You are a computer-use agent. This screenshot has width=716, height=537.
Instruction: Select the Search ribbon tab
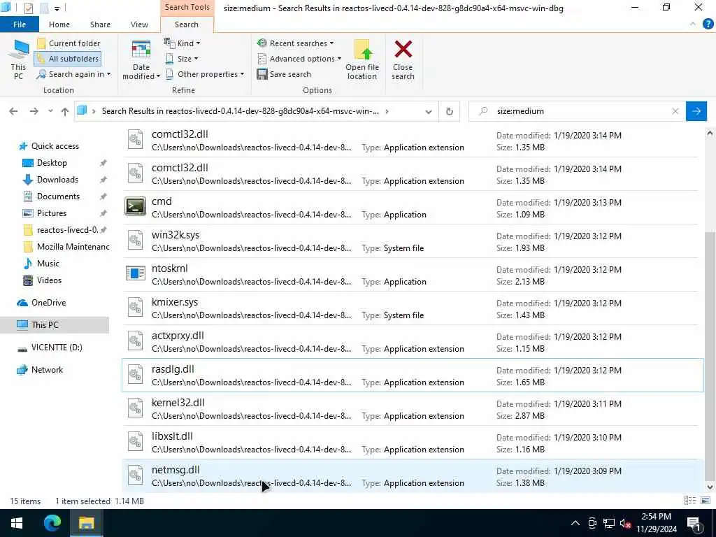point(186,24)
